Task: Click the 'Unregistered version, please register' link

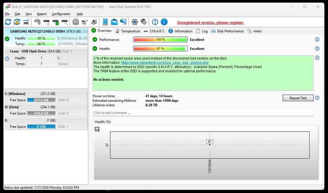Action: 211,22
